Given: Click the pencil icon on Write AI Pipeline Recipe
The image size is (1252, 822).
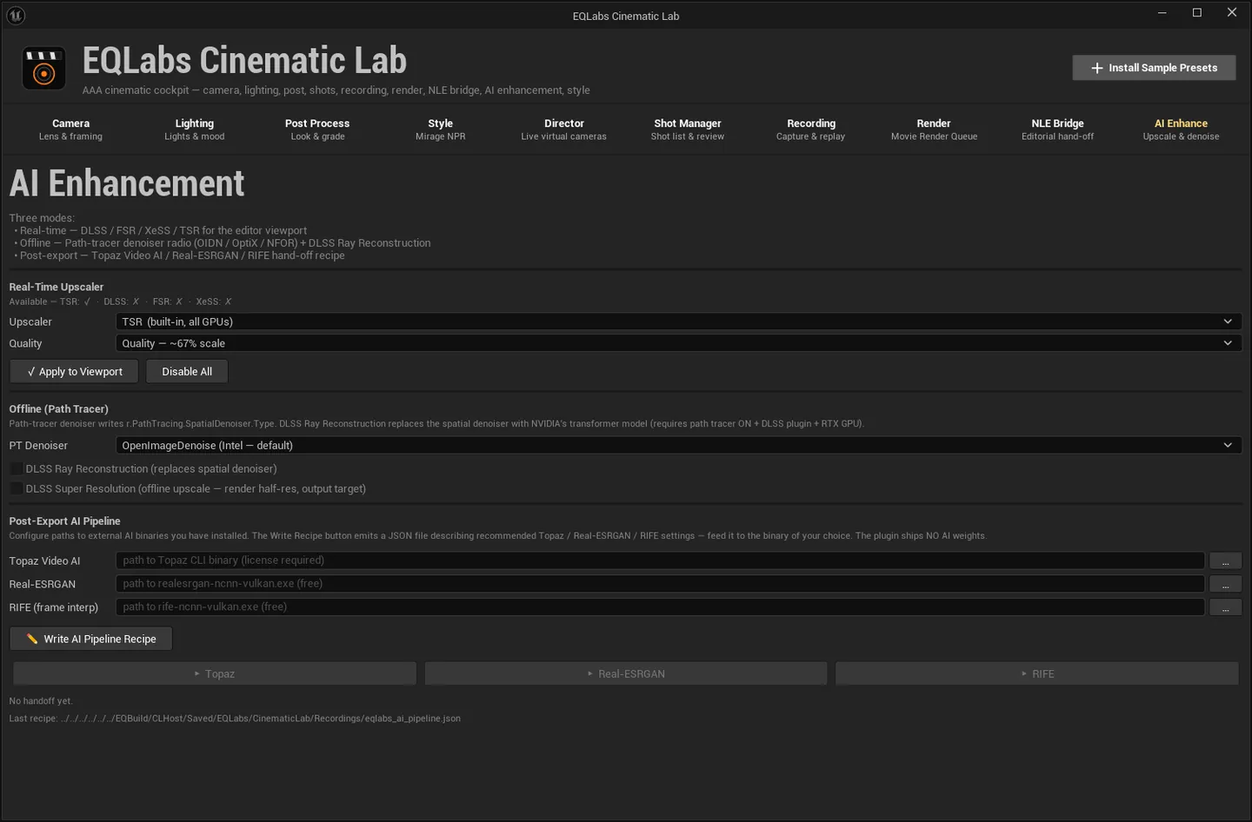Looking at the screenshot, I should (x=32, y=639).
